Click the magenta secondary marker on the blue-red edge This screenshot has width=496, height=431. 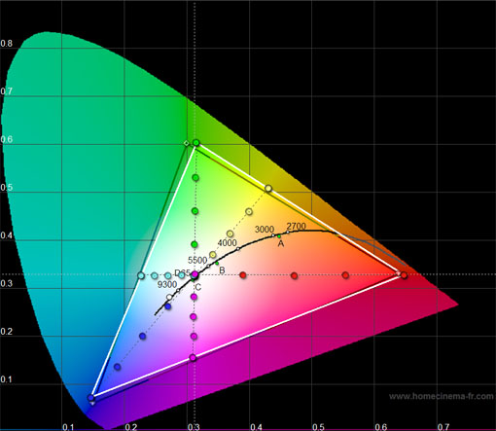point(194,358)
